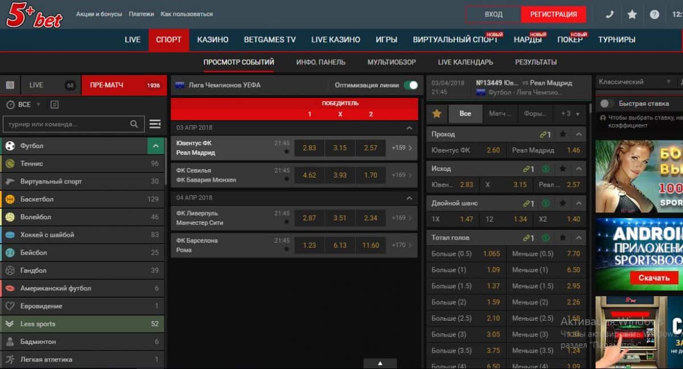Open the КАЗИНО main menu item

pyautogui.click(x=212, y=40)
